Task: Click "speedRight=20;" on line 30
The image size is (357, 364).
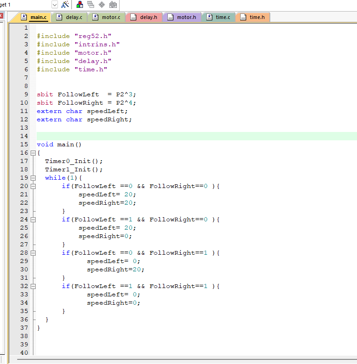Action: (x=115, y=270)
